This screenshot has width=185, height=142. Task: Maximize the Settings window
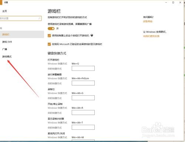pos(173,2)
